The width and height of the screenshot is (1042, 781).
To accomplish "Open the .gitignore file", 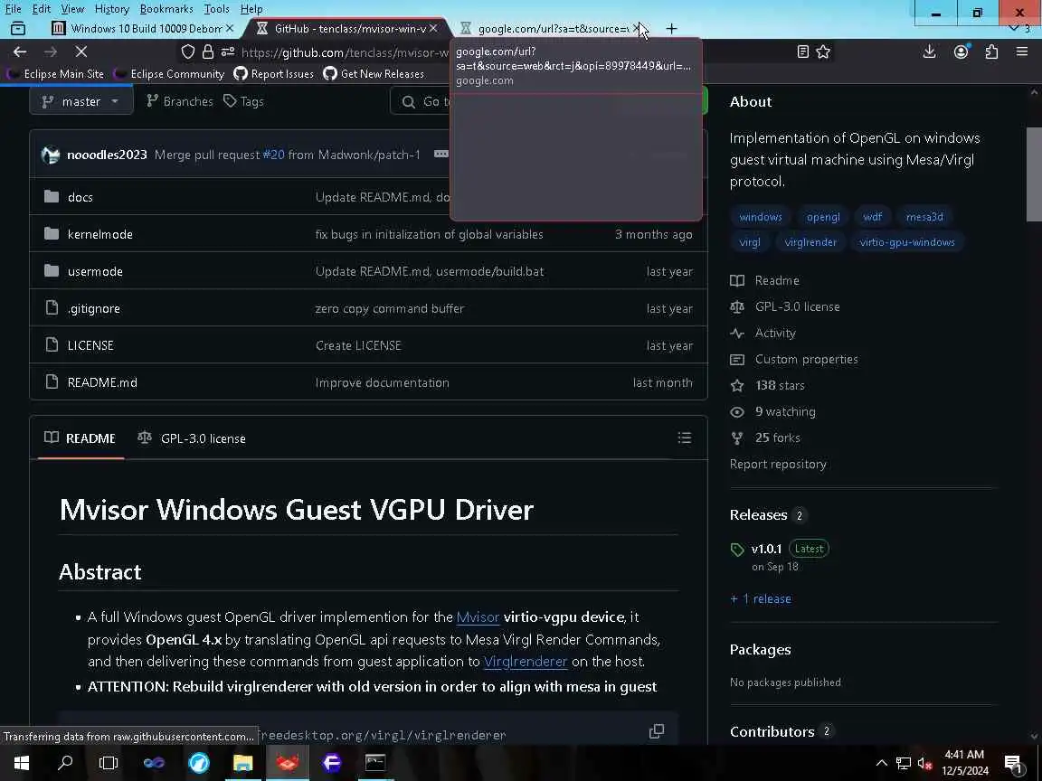I will (x=94, y=309).
